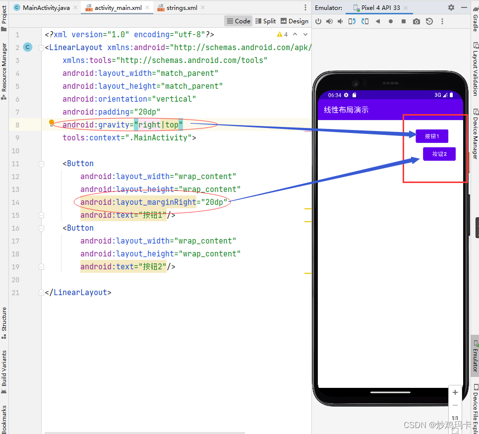Toggle the Emulator side tool window button

(x=475, y=356)
